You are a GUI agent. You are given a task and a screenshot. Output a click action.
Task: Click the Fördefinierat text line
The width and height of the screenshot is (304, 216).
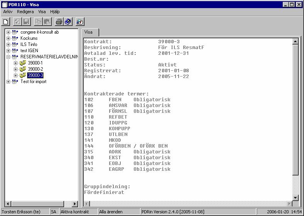point(104,192)
